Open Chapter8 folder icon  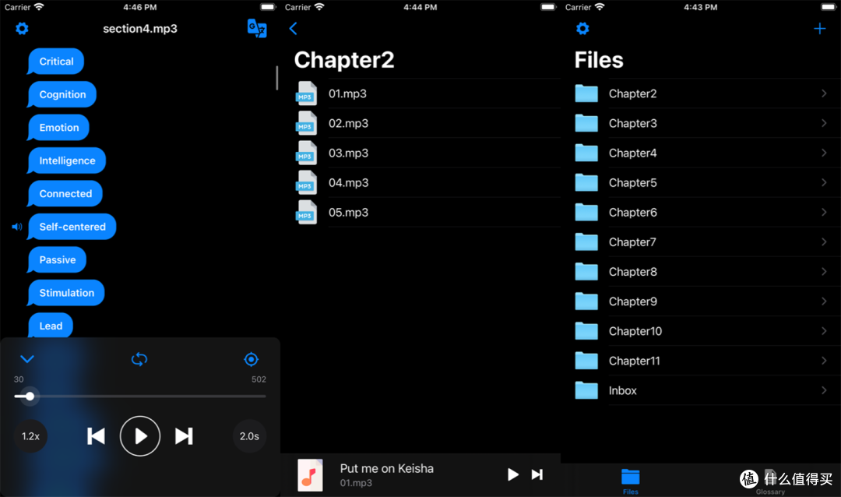coord(586,272)
